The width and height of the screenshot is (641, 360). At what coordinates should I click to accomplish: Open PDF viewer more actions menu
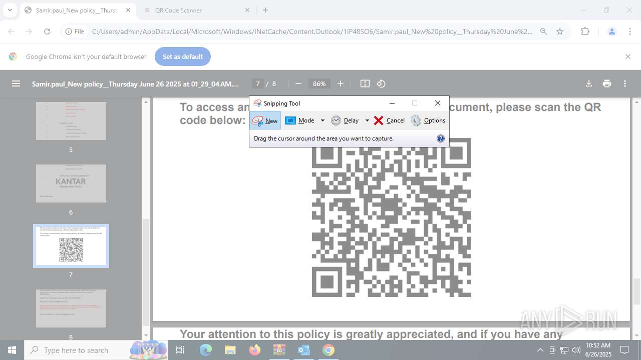point(625,83)
